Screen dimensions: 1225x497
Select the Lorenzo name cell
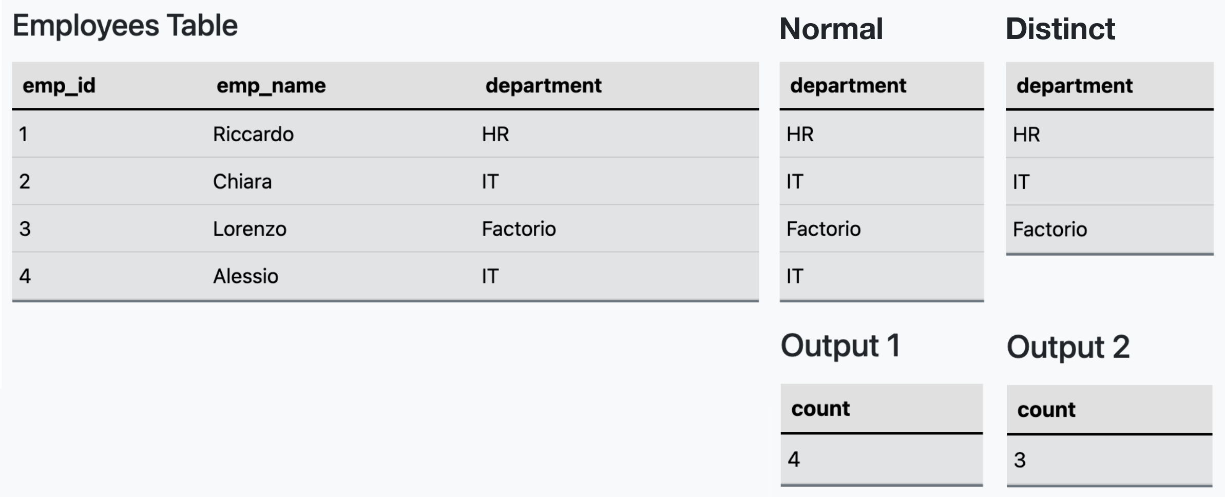click(250, 229)
